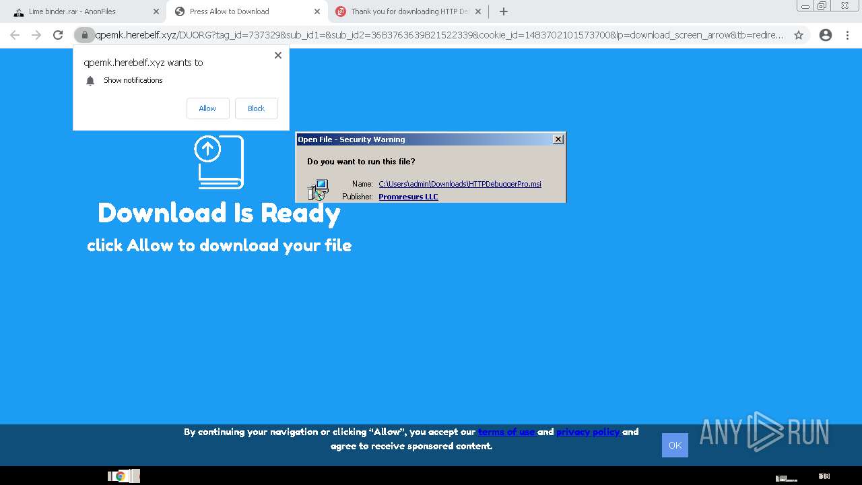862x485 pixels.
Task: Open the HTTPDebuggerPro.msi file path link
Action: (460, 184)
